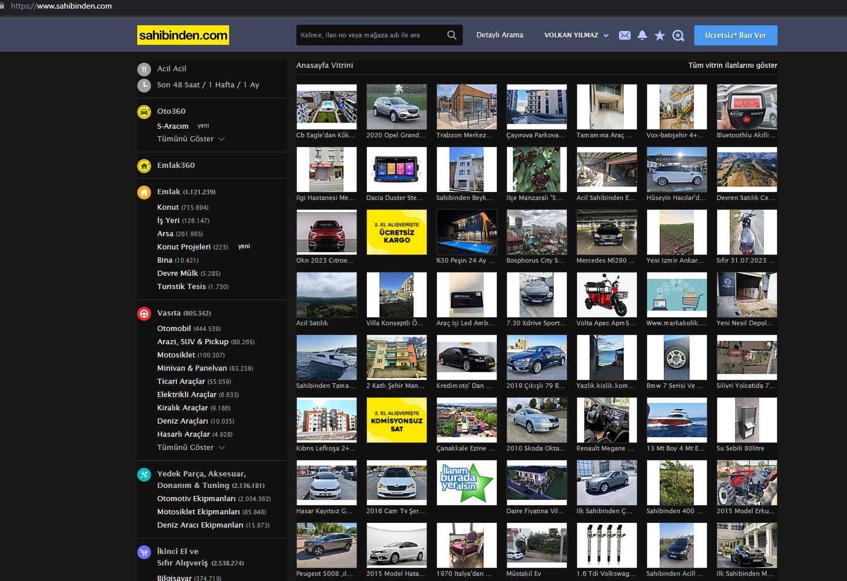Open Trabzon Merkez listing thumbnail
Screen dimensions: 847x581
pyautogui.click(x=467, y=107)
